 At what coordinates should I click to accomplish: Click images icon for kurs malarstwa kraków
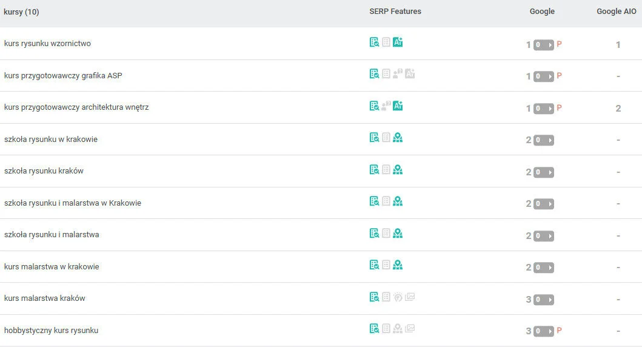(x=410, y=297)
